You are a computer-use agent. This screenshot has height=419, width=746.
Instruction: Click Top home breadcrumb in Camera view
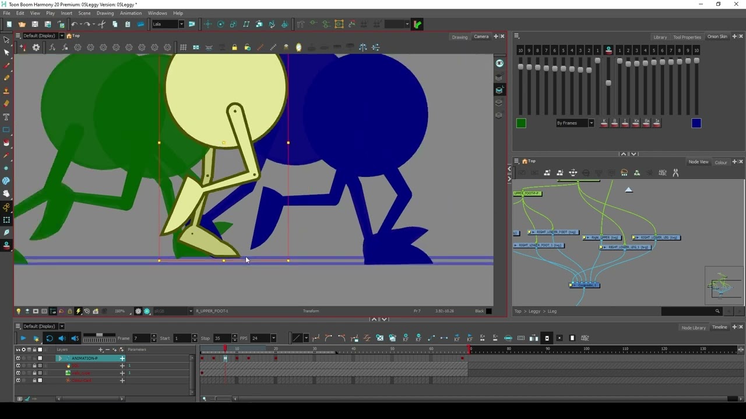pos(73,35)
